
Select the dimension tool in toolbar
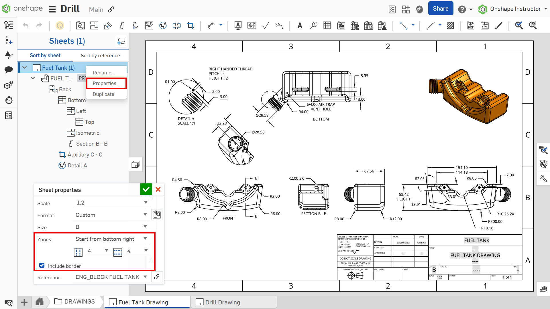(x=211, y=25)
